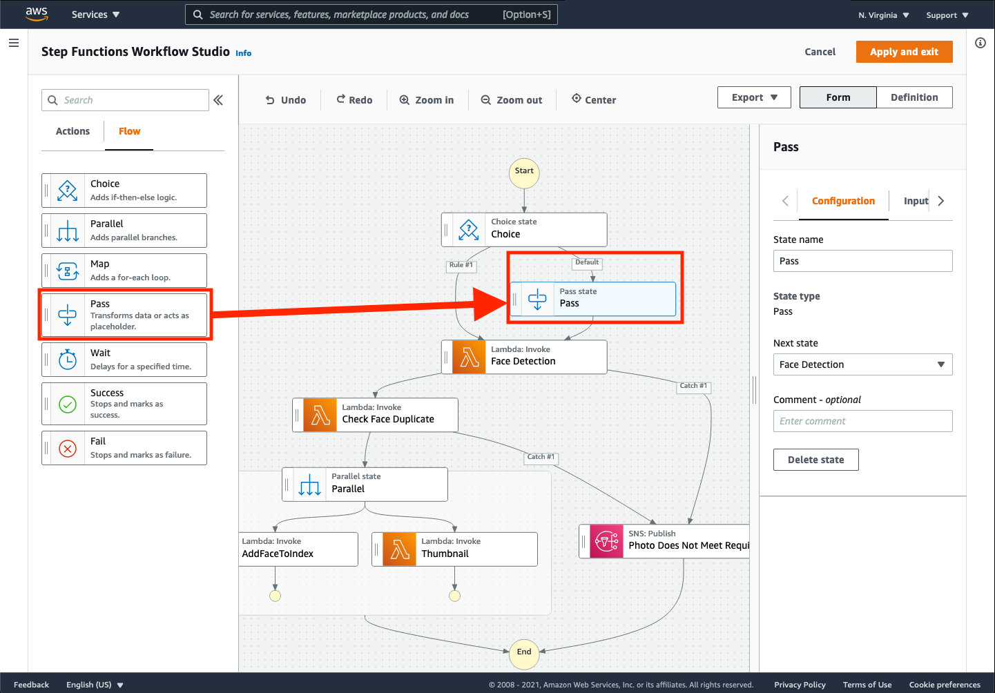Click the Choice state diamond icon on canvas
This screenshot has width=995, height=693.
pos(469,230)
